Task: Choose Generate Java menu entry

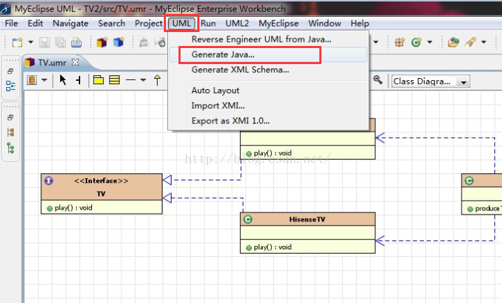Action: (268, 55)
